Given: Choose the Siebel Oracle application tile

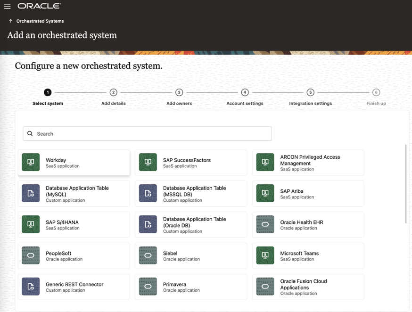Looking at the screenshot, I should [x=191, y=255].
